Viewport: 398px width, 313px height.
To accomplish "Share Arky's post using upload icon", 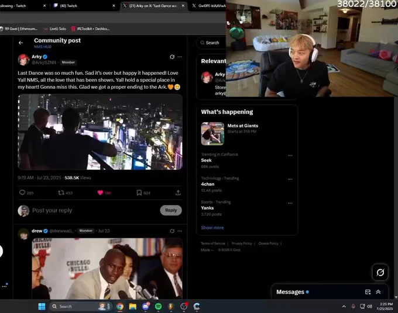I will 178,193.
